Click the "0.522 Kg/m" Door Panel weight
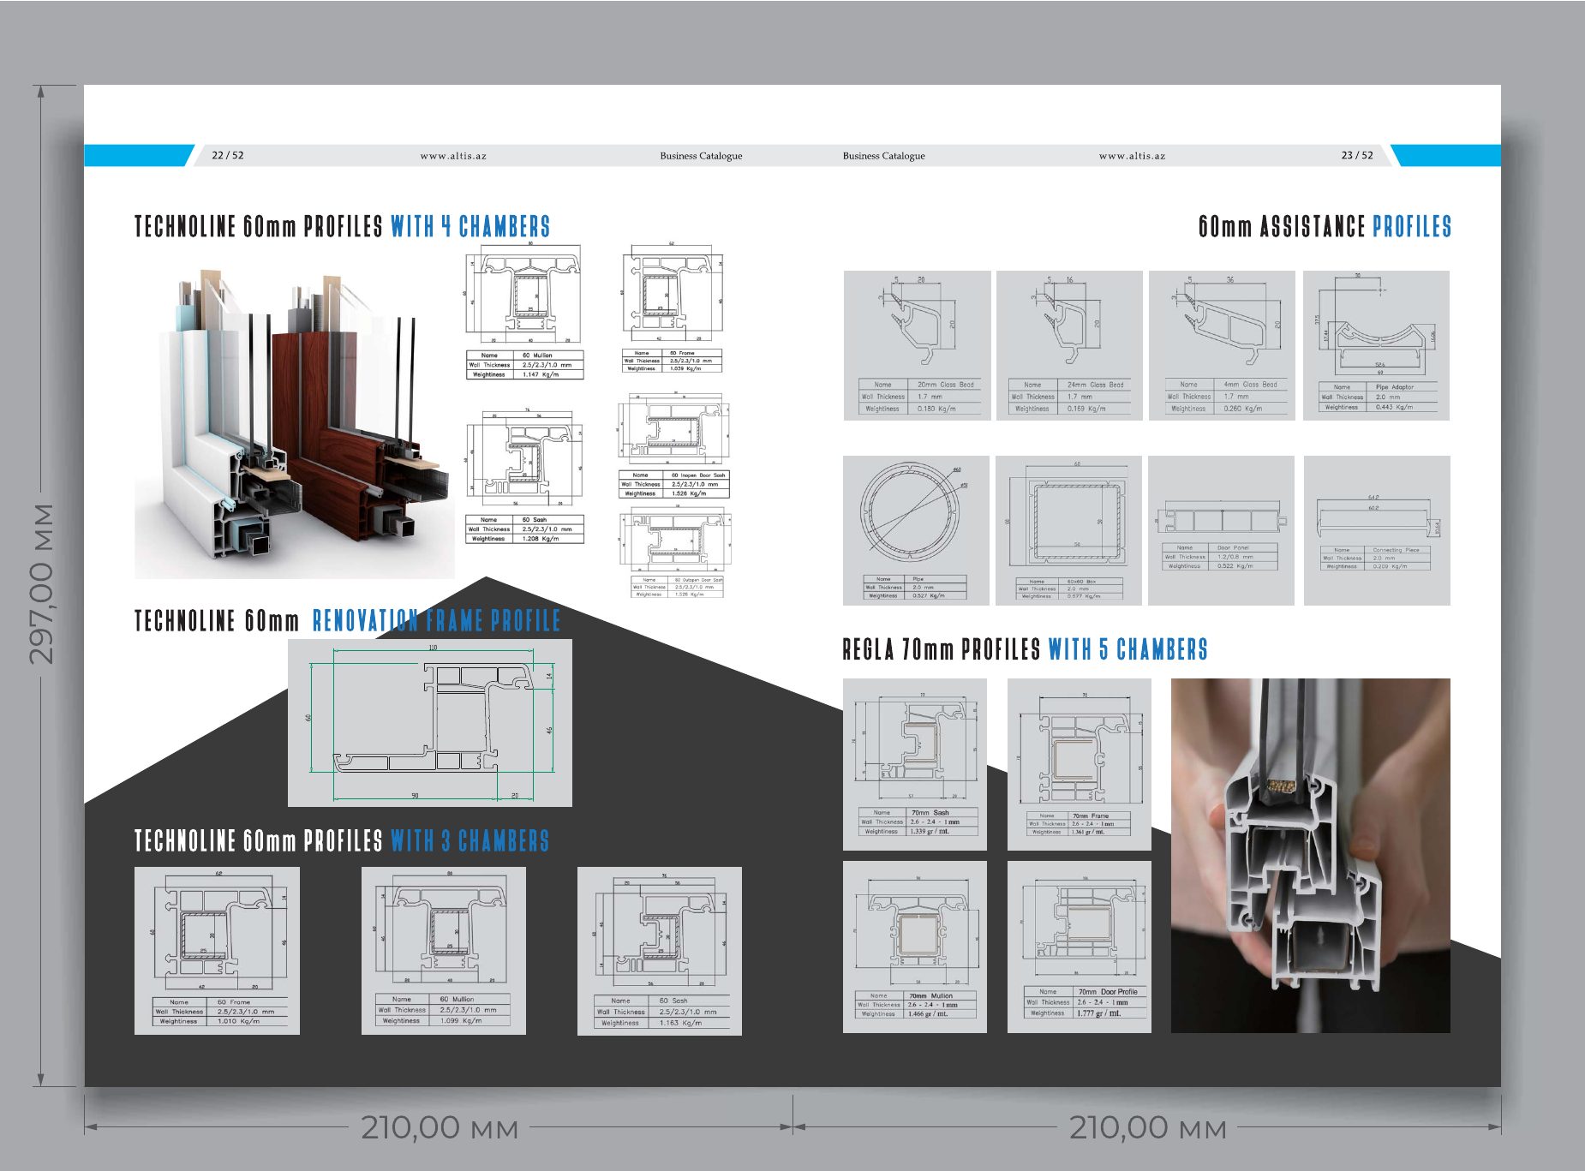Screen dimensions: 1585x1171 pos(1235,565)
